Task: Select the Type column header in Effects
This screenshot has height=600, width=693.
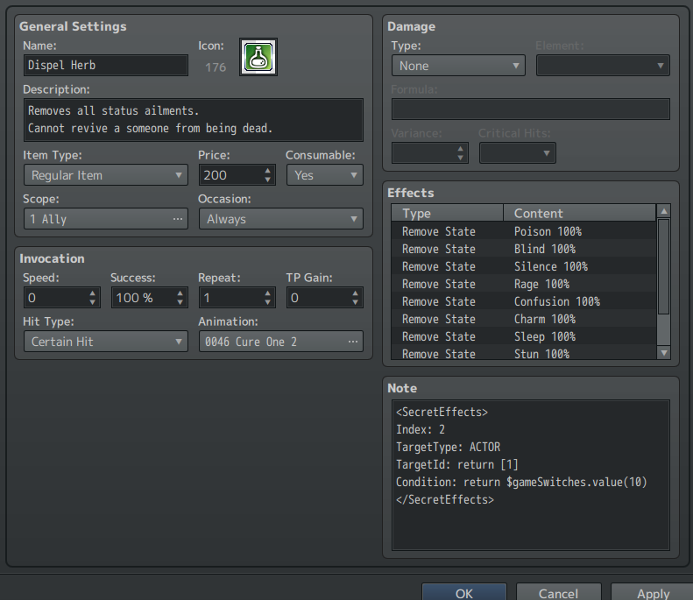Action: (x=448, y=213)
